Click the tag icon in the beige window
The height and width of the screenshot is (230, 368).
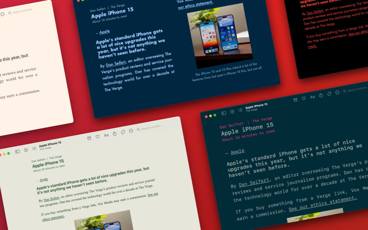click(123, 132)
